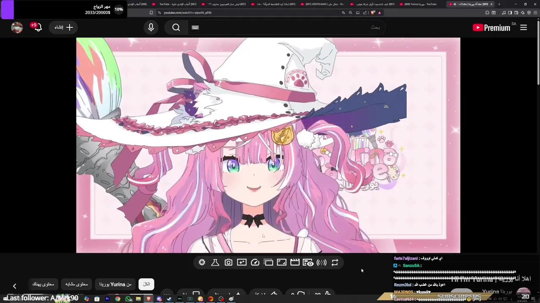Click the clapperboard icon in video toolbar

click(295, 263)
